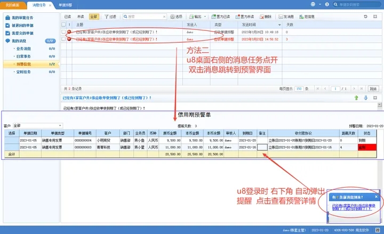Open the 客户 全部 dropdown

(x=38, y=126)
